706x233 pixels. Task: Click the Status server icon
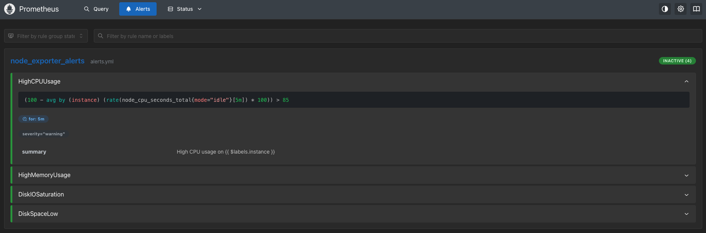tap(170, 9)
